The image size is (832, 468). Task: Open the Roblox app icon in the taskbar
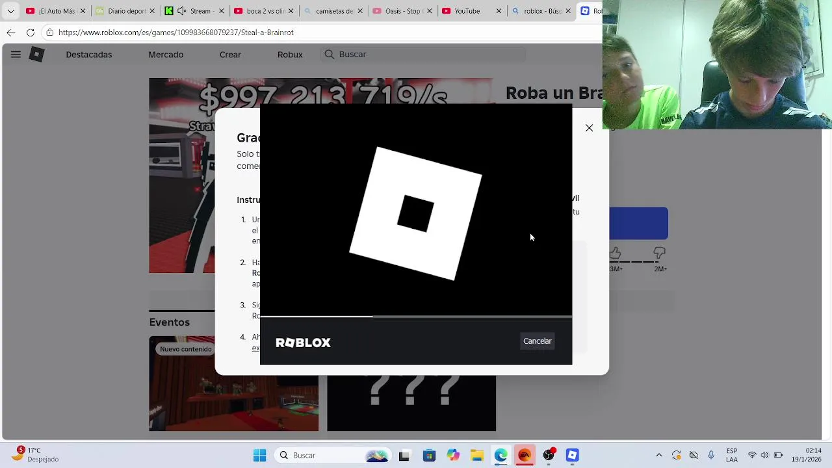coord(573,456)
